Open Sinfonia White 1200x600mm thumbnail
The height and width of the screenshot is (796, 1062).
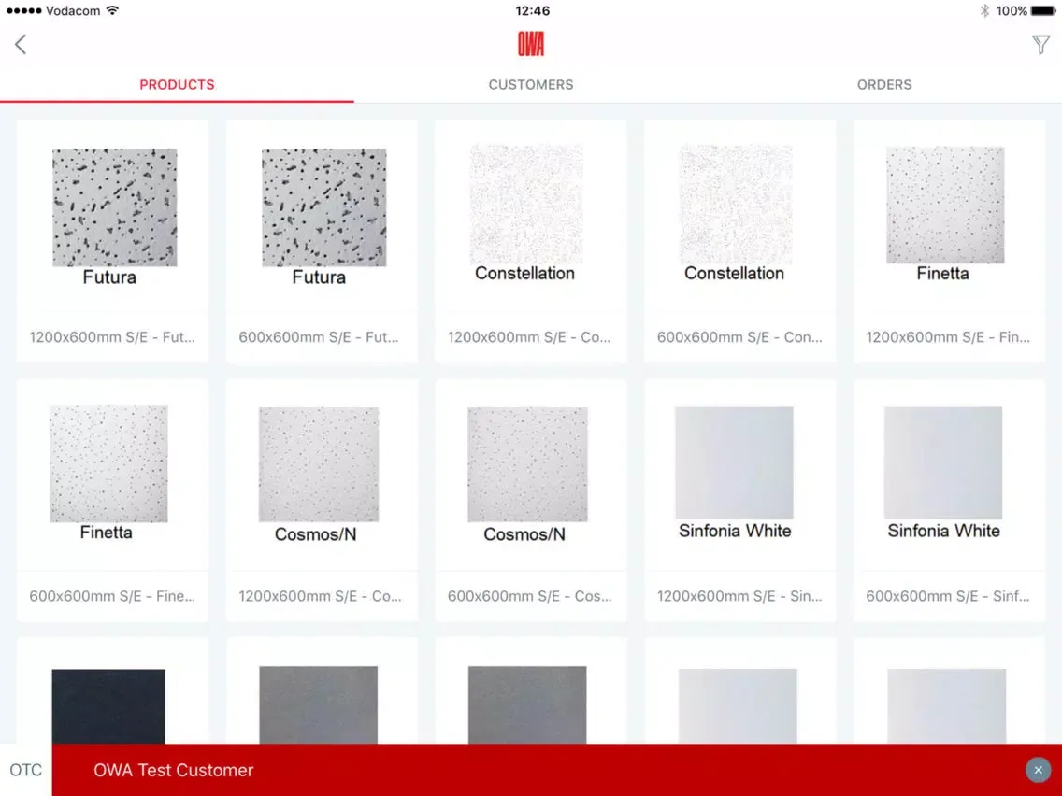[x=734, y=463]
